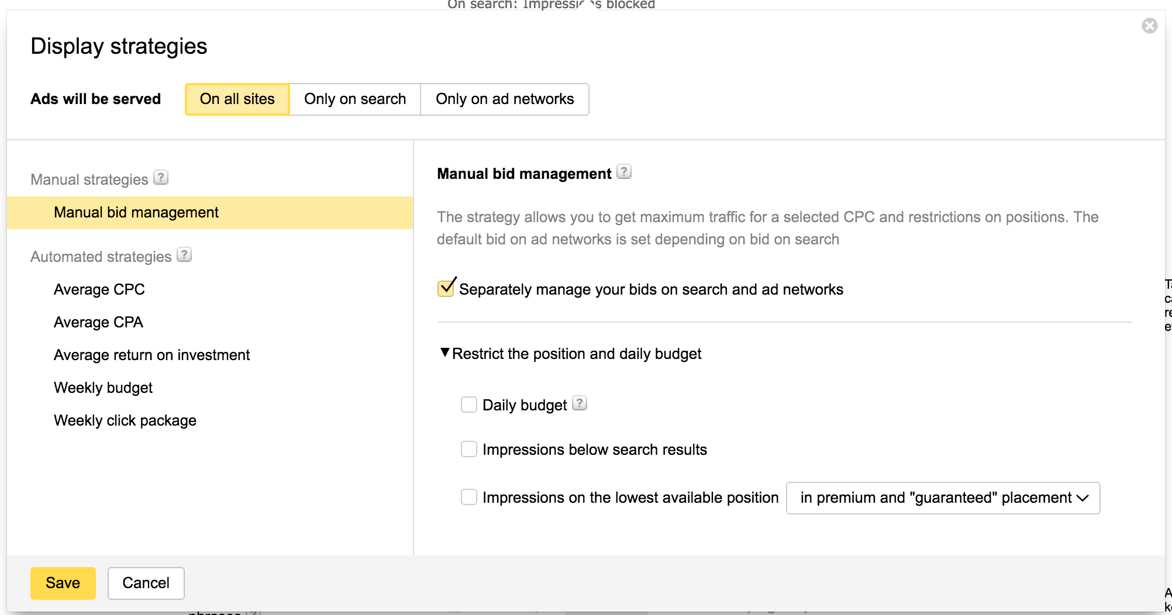This screenshot has width=1172, height=615.
Task: Select Only on ad networks tab
Action: pos(504,99)
